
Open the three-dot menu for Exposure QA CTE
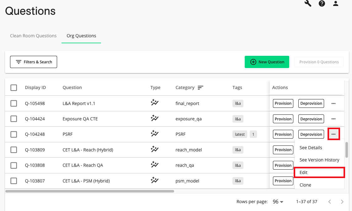[333, 119]
